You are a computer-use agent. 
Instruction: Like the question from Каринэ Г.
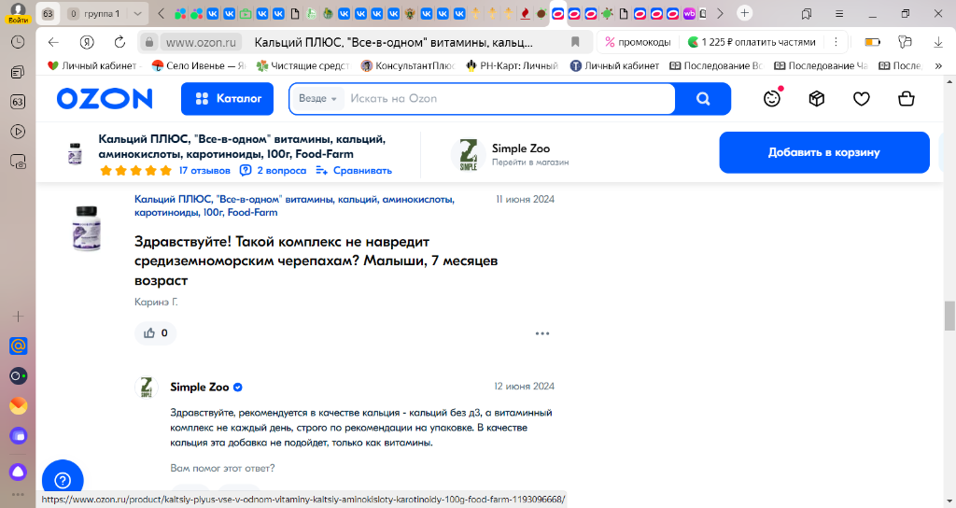[x=156, y=333]
